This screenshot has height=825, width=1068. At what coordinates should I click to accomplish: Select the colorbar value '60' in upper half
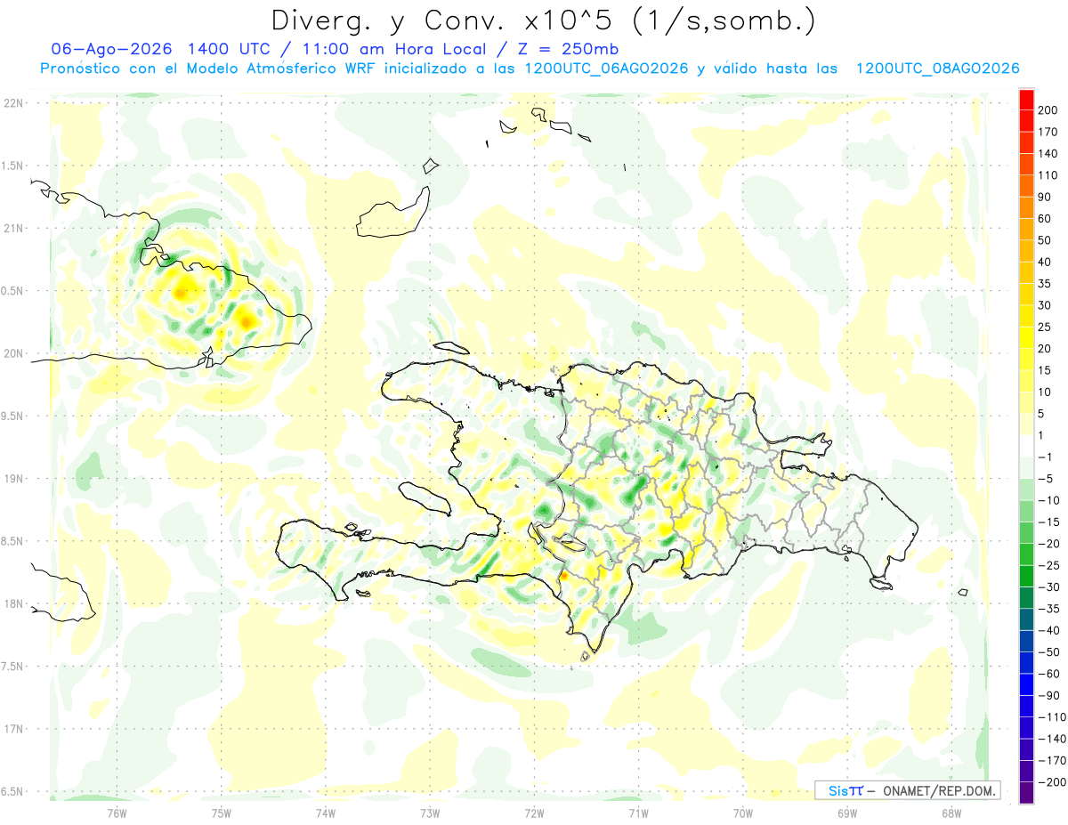point(1045,219)
